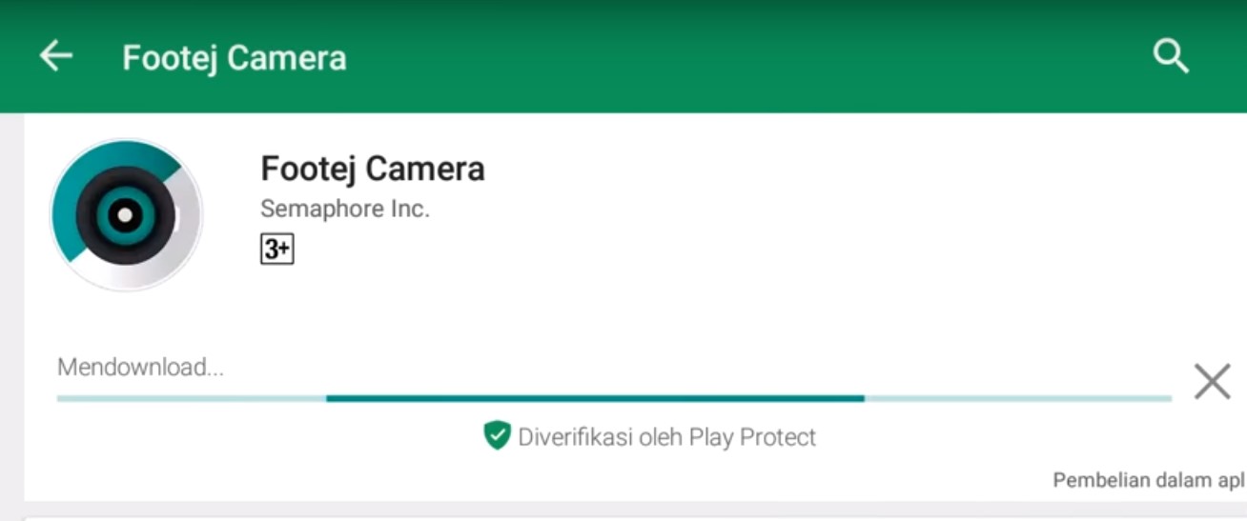Tap the Pembelian dalam apl label
This screenshot has height=521, width=1247.
coord(1149,480)
